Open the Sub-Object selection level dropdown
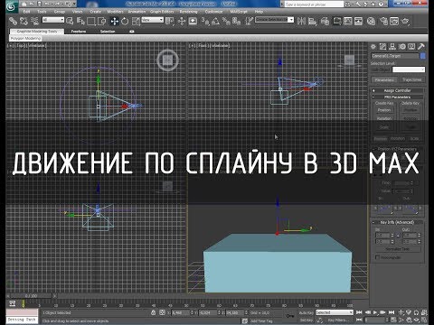Viewport: 434px width, 325px height. pos(409,70)
